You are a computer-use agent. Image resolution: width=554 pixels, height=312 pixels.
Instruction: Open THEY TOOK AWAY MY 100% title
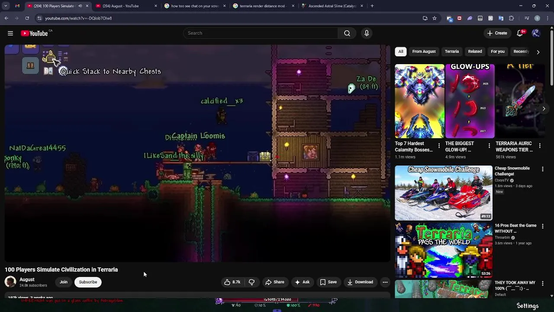pos(515,286)
